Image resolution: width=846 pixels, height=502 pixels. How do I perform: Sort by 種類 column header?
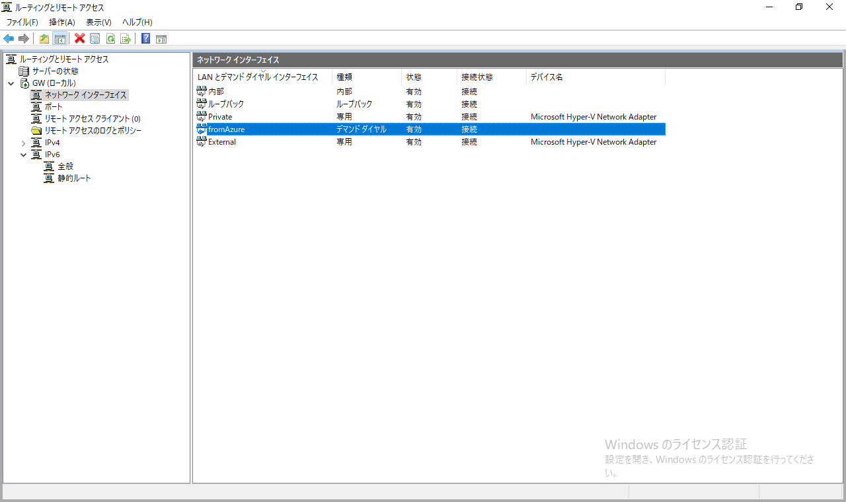(x=367, y=77)
